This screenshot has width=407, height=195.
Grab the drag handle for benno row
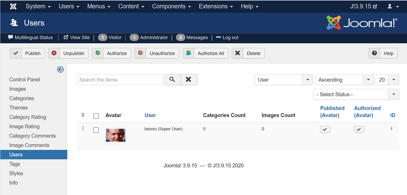click(x=83, y=128)
